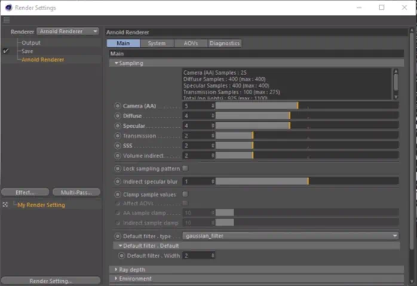The image size is (417, 286).
Task: Click the Volume indirect value field
Action: tap(197, 155)
